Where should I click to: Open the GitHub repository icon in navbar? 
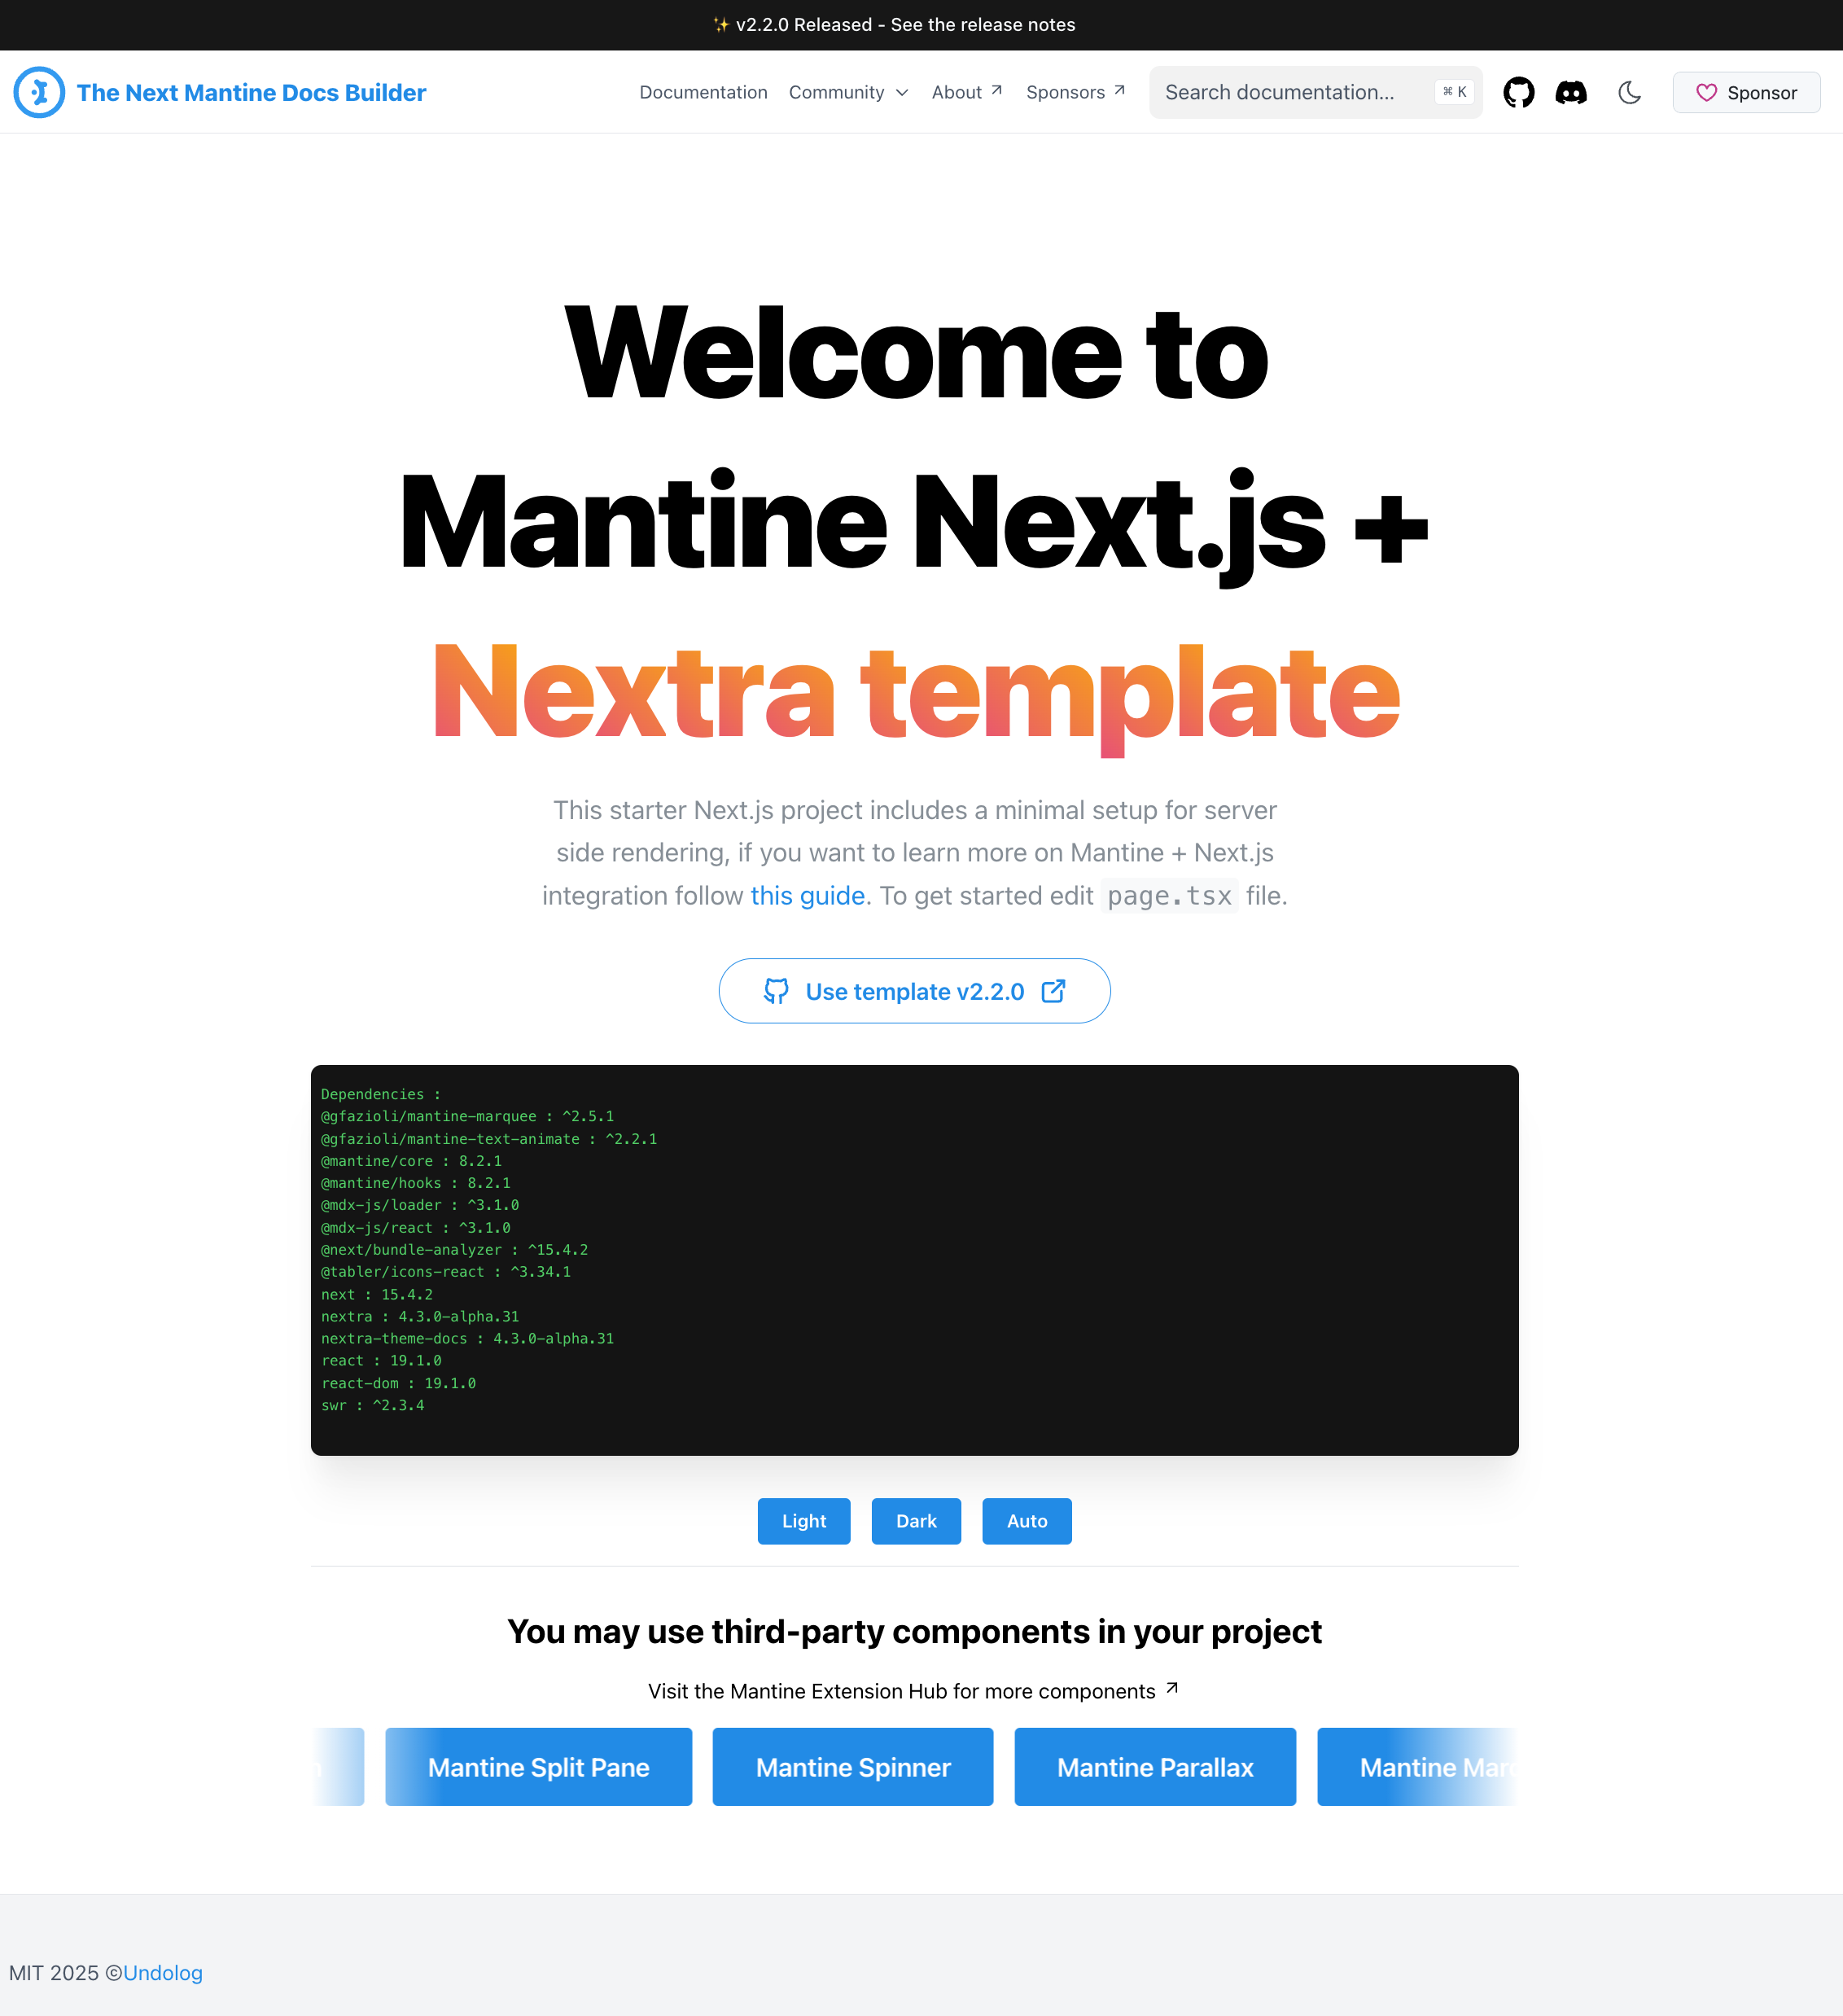click(x=1518, y=92)
